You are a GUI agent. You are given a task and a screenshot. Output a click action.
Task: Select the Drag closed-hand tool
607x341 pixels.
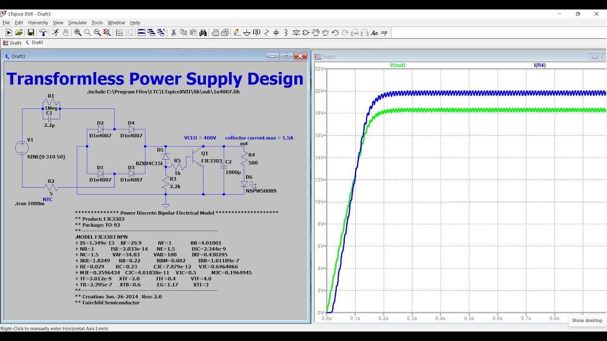(x=325, y=33)
